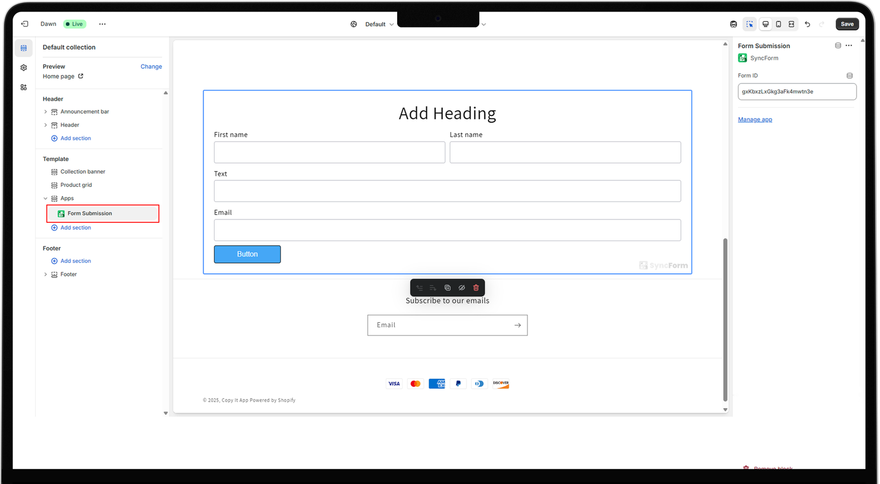Screen dimensions: 880x484
Task: Click the Sidekick assistant face icon
Action: click(x=733, y=24)
